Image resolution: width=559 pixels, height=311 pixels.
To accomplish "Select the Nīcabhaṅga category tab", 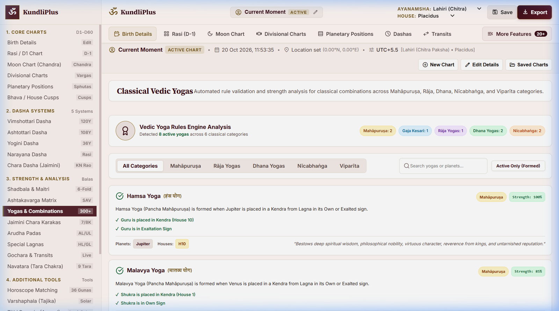I will (312, 166).
